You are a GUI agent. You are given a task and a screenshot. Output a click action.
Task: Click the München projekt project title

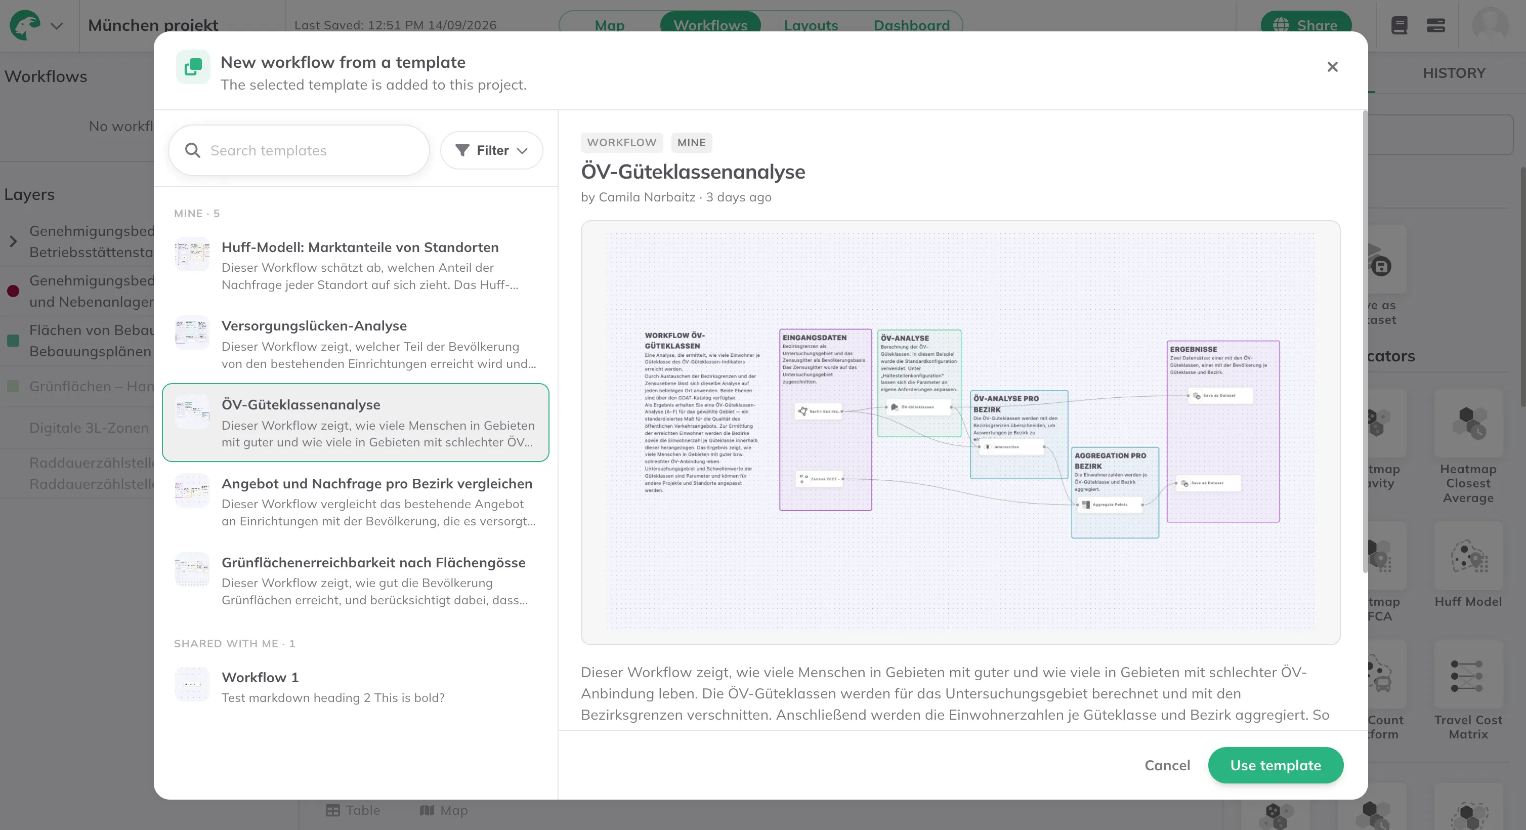click(x=153, y=25)
